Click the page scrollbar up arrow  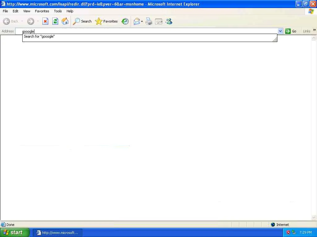(314, 38)
